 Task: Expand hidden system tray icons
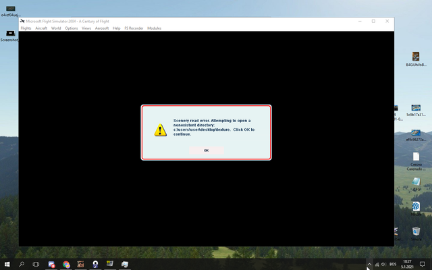[x=369, y=265]
